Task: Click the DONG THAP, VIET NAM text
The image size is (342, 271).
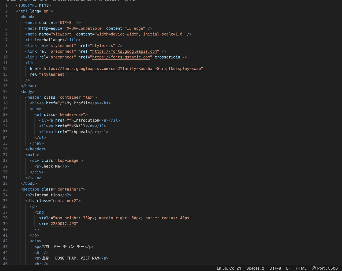Action: point(77,258)
